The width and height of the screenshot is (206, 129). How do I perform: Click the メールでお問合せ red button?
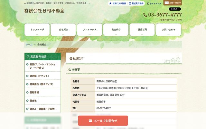[103, 121]
